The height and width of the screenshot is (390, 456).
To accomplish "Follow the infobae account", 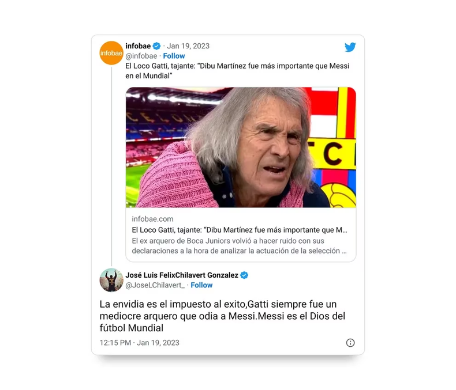I will [174, 56].
